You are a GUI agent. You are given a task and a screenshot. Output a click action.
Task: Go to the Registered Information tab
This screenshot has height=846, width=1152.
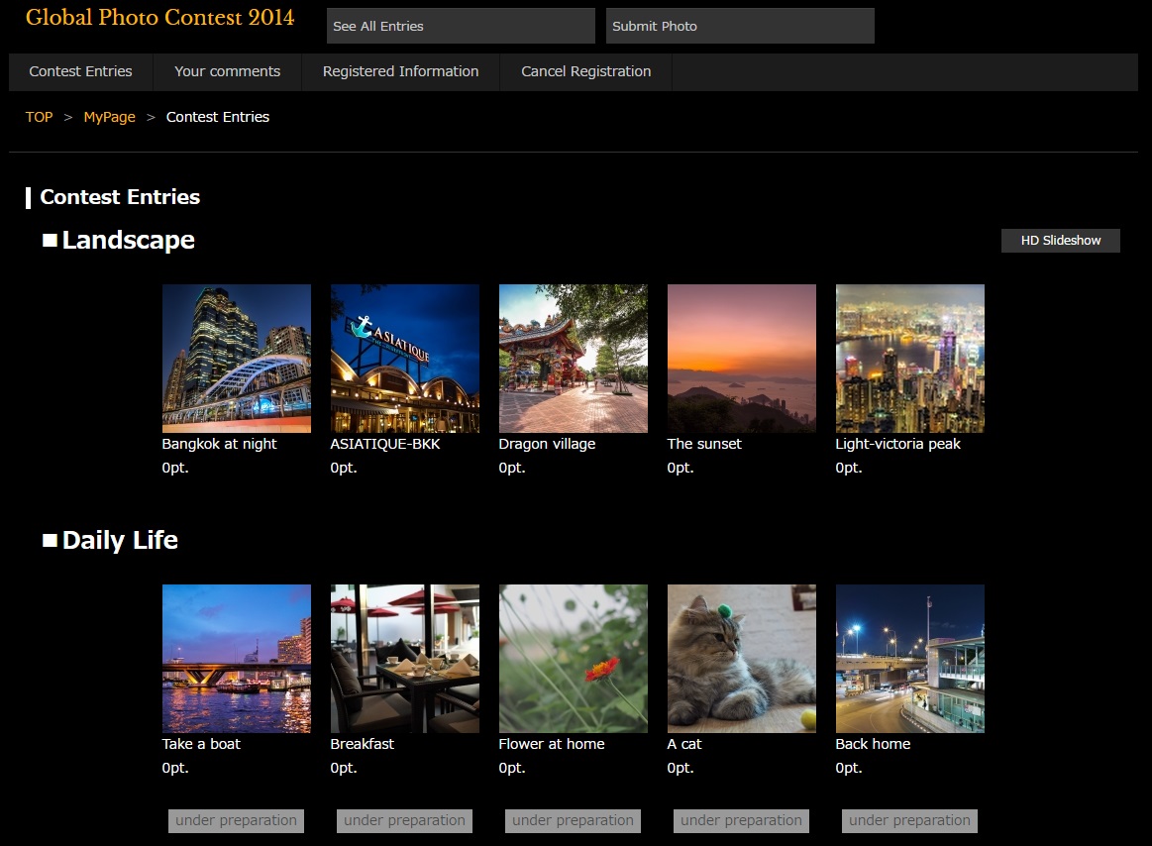400,71
